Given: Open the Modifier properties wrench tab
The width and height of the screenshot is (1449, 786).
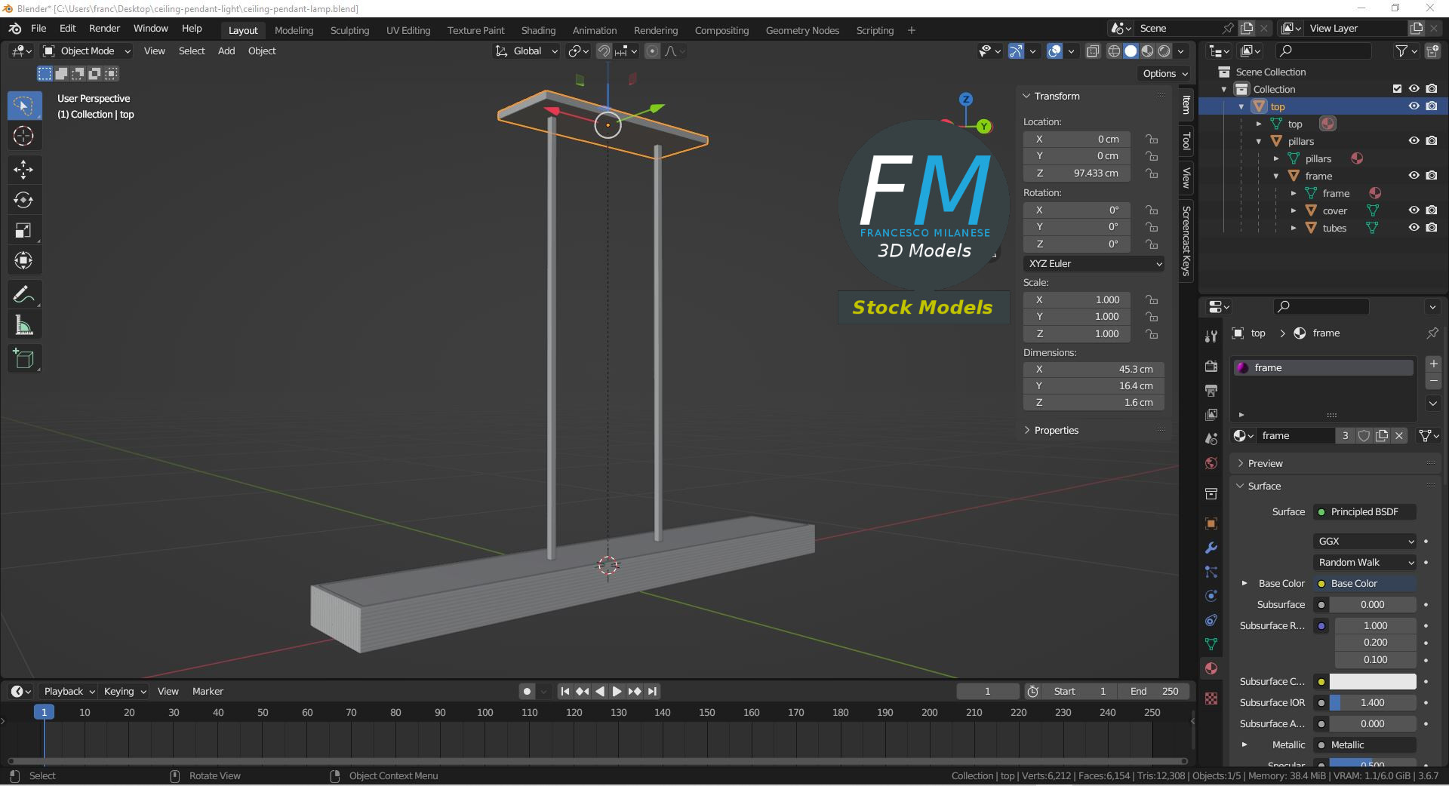Looking at the screenshot, I should (x=1211, y=548).
